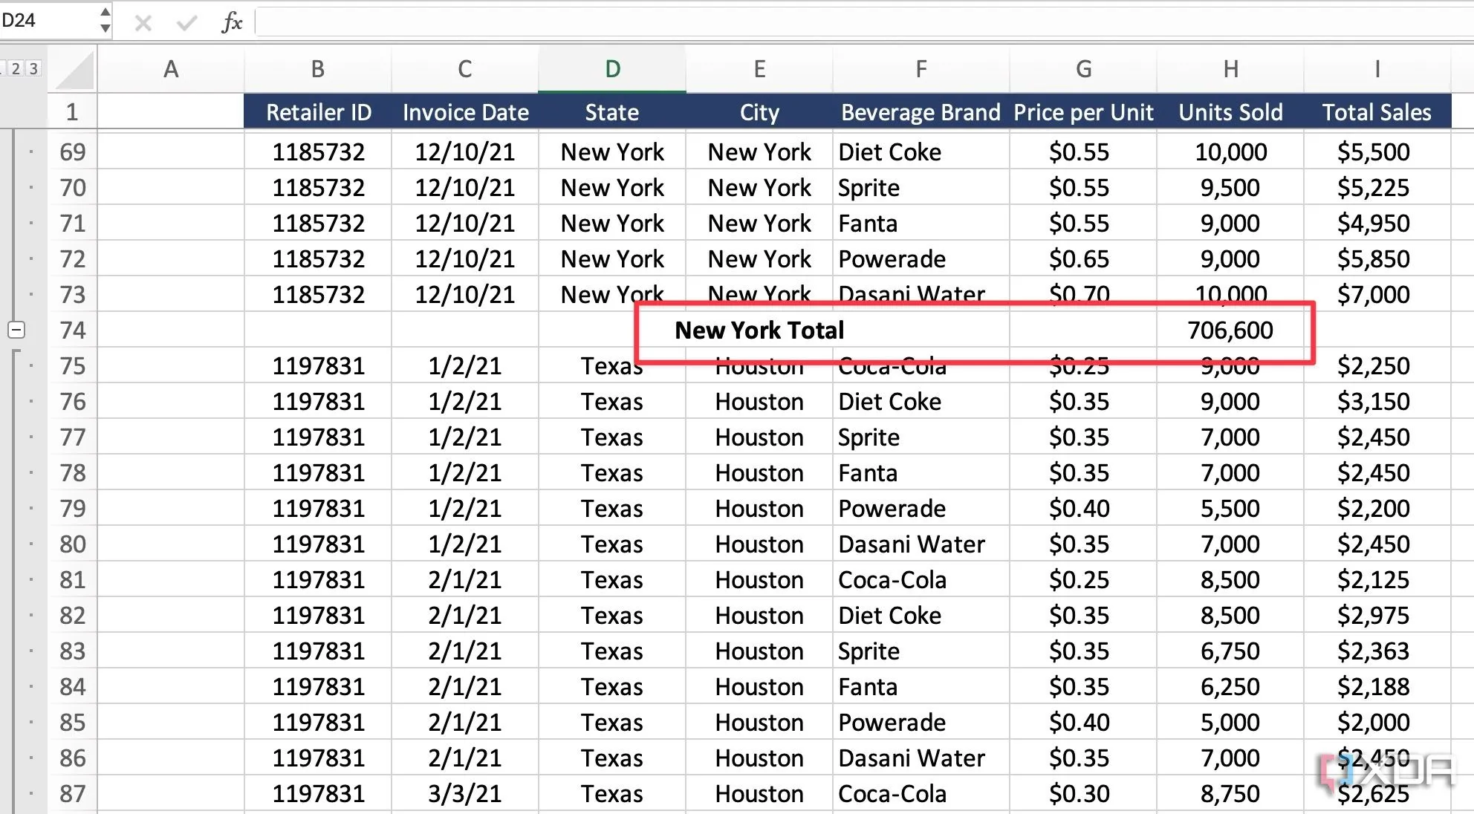Click into the formula bar field

[817, 22]
